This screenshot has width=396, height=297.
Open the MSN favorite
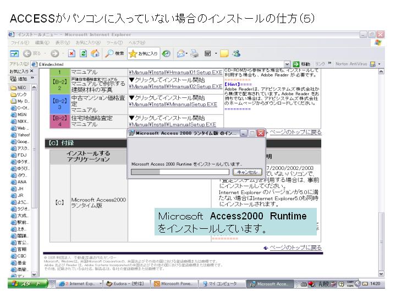(x=19, y=114)
